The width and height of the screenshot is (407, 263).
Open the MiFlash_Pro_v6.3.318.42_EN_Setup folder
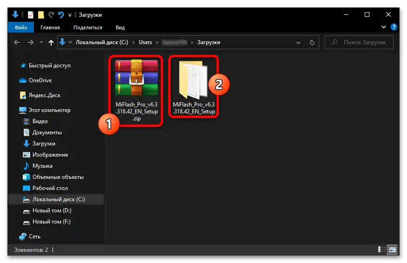tap(194, 87)
